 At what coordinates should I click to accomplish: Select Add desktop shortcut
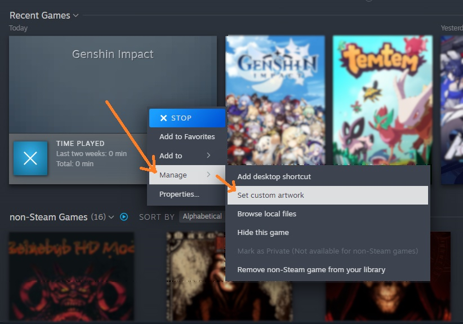[328, 176]
